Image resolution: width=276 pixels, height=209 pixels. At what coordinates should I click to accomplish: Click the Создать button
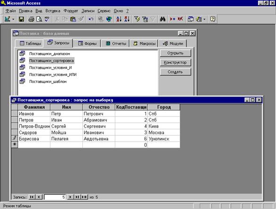[175, 72]
